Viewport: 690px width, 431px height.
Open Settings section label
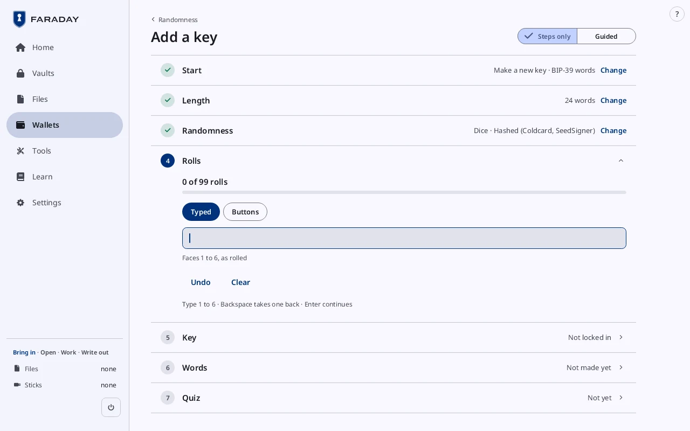click(47, 203)
